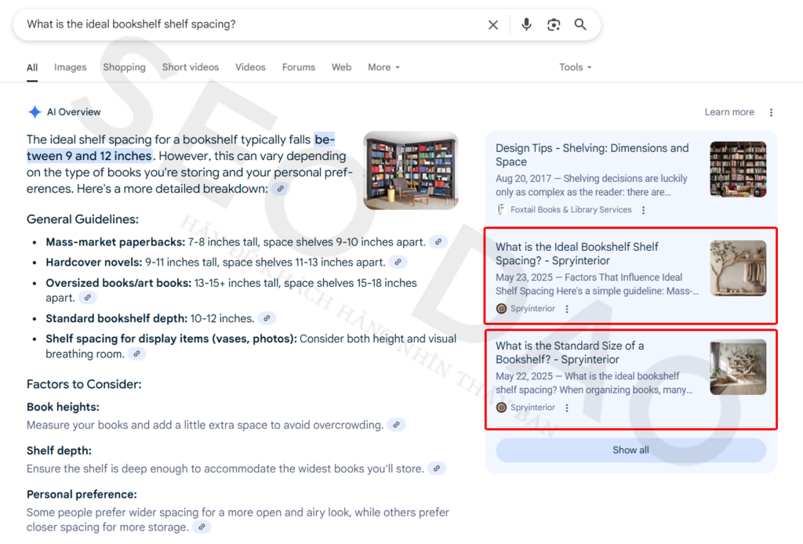Screen dimensions: 803x544
Task: Click the Learn more link
Action: [x=729, y=112]
